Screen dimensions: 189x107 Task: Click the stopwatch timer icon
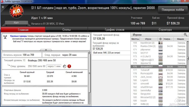(65, 66)
